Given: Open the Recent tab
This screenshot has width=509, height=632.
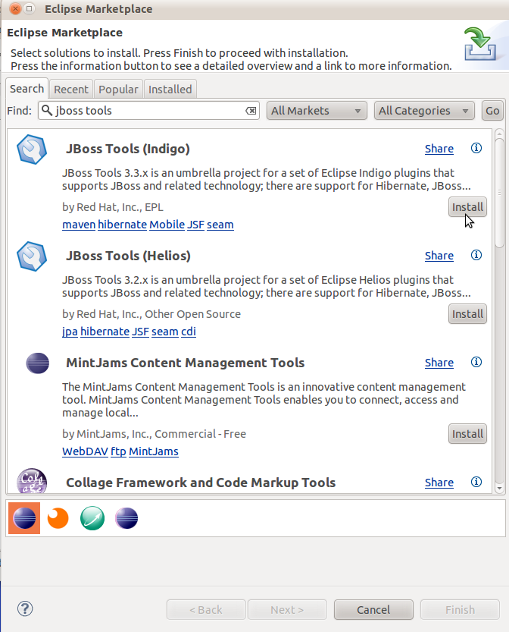Looking at the screenshot, I should click(71, 90).
